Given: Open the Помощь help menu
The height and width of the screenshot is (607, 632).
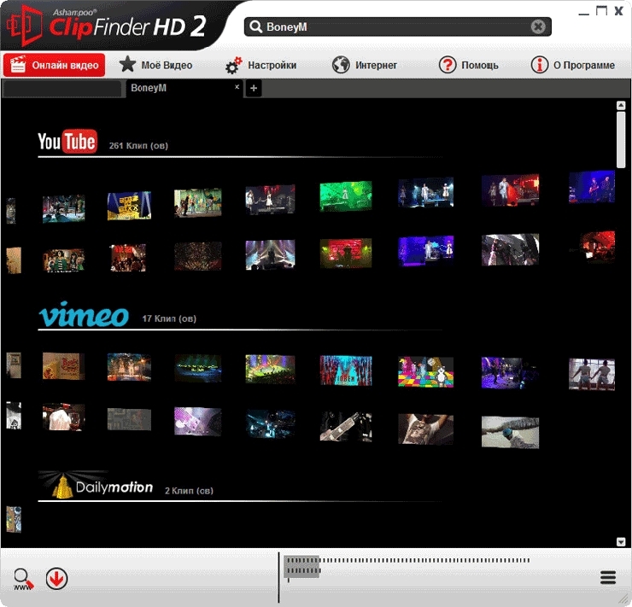Looking at the screenshot, I should (x=469, y=65).
